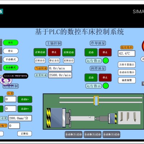Screen dimensions: 144x144
Task: Click the X position field next to 点动X+
Action: click(10, 99)
